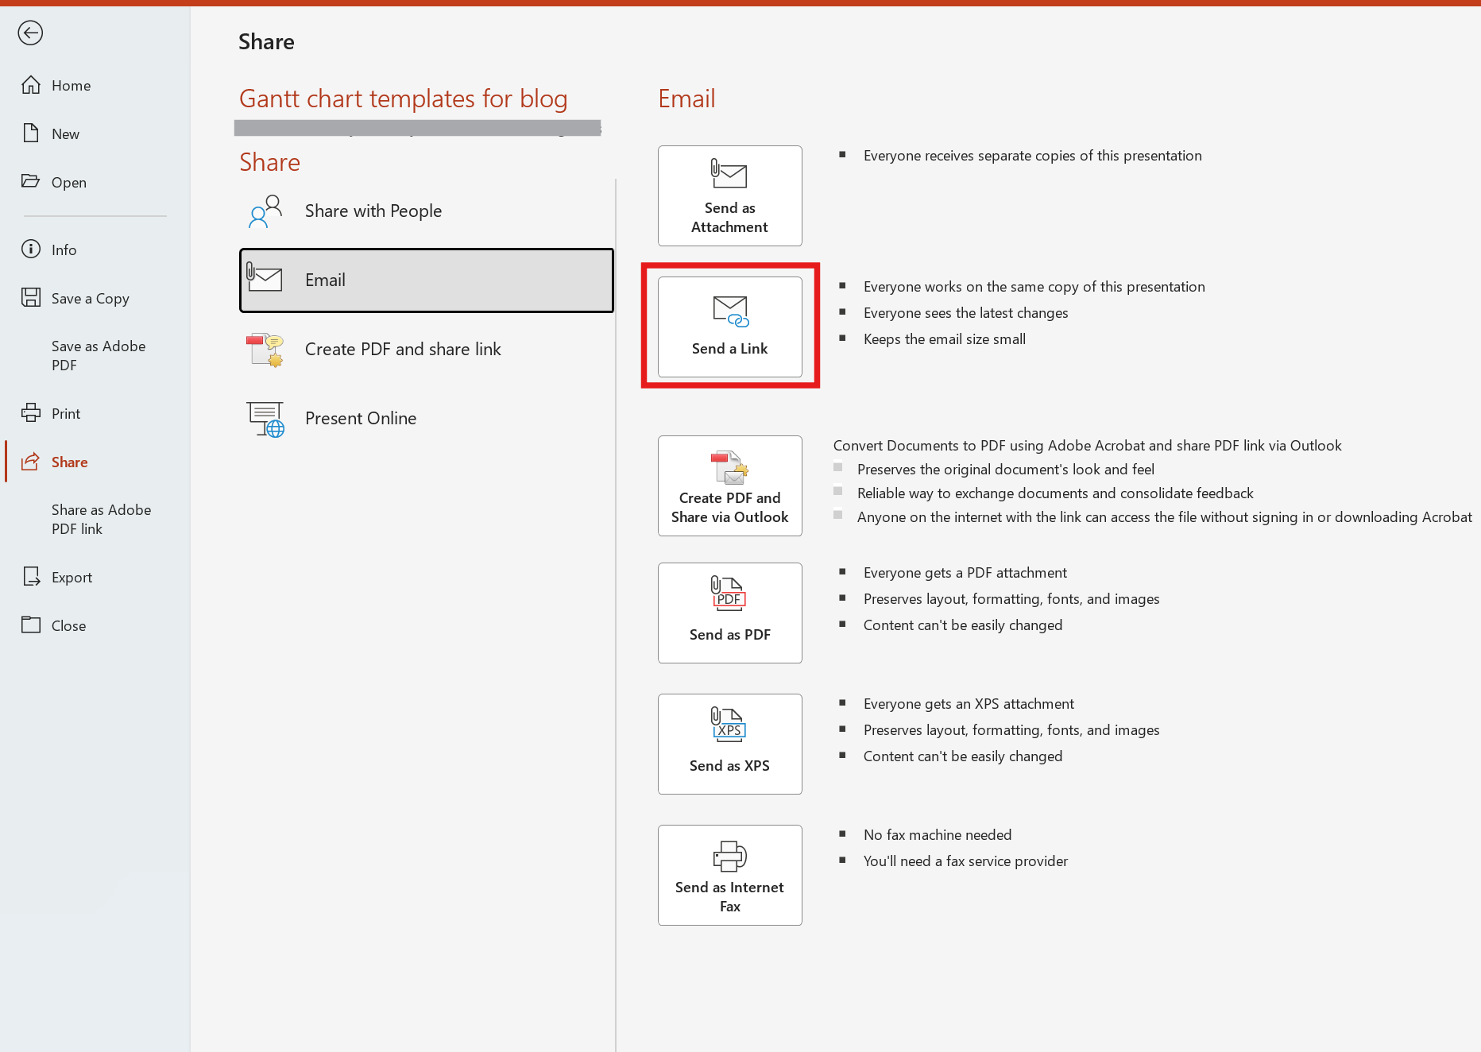Choose Open in the sidebar
This screenshot has height=1052, width=1481.
[x=68, y=183]
